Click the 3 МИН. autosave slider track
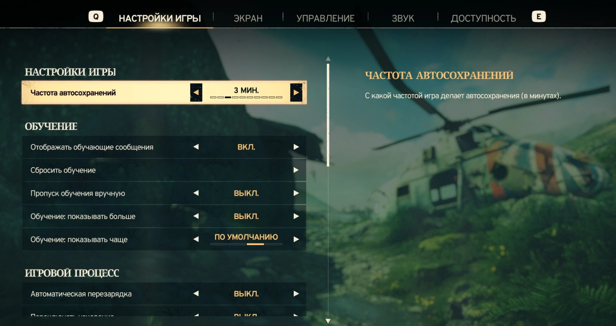The height and width of the screenshot is (326, 616). click(246, 97)
